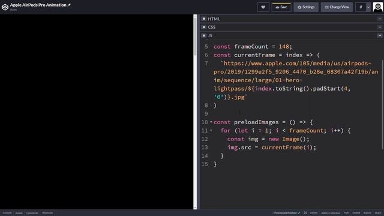Expand CSS panel dropdown arrow
The image size is (384, 216).
(380, 27)
